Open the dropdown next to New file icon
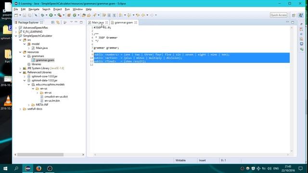Viewport: 308px width, 173px height. click(x=20, y=15)
